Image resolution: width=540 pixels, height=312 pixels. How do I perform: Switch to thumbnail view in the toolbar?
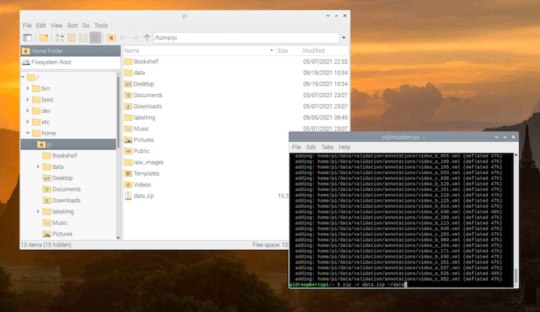click(72, 38)
